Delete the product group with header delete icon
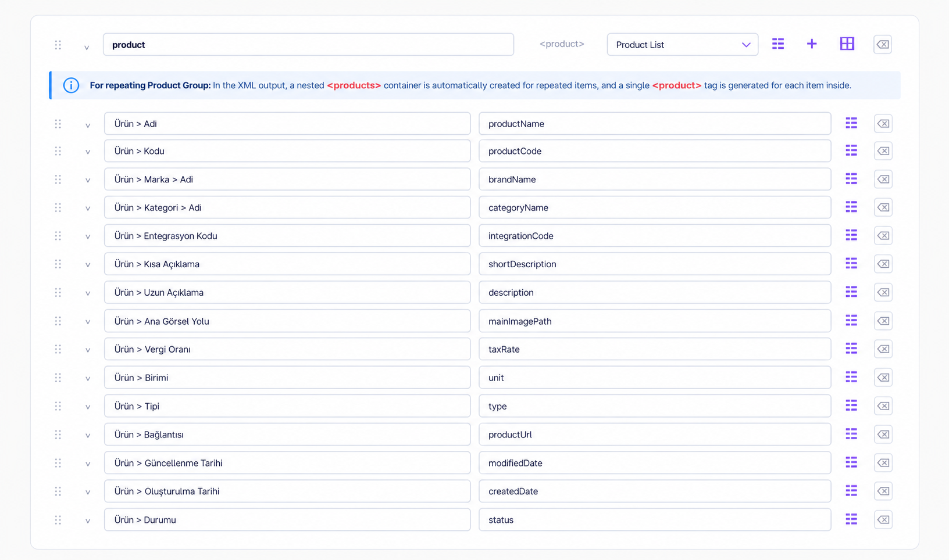Screen dimensions: 949x560 (883, 45)
